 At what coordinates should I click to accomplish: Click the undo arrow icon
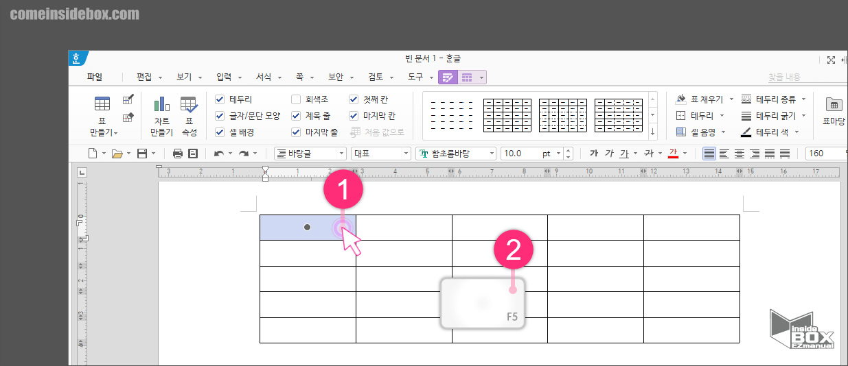[x=219, y=154]
